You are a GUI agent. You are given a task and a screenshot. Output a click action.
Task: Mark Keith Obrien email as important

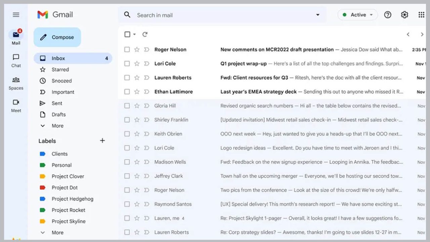[x=146, y=134]
